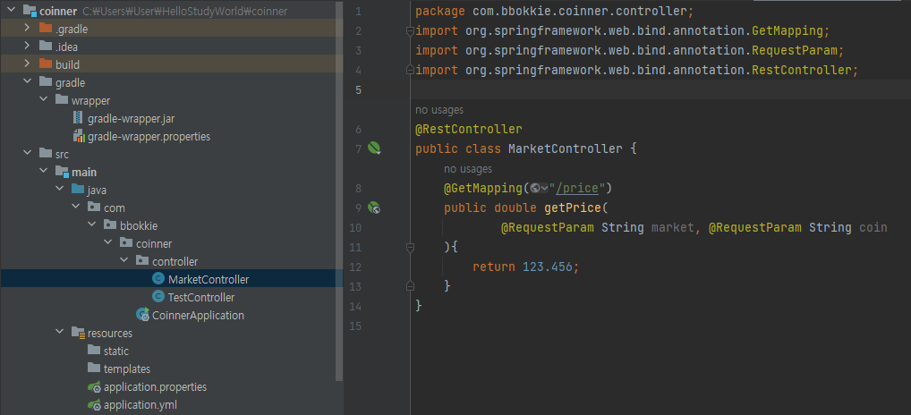Image resolution: width=911 pixels, height=415 pixels.
Task: Click the application.yml Spring config icon
Action: point(94,404)
